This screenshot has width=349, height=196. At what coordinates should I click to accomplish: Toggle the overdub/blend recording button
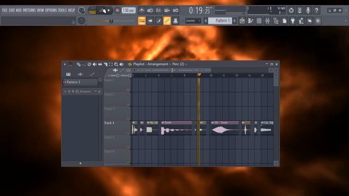(167, 10)
